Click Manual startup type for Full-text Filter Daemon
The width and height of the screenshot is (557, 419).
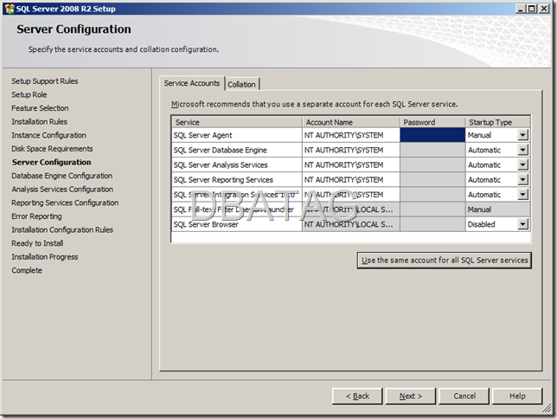point(497,209)
